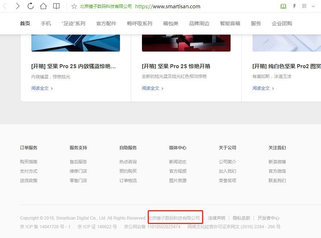Image resolution: width=321 pixels, height=238 pixels.
Task: Open 法律声明 footer link
Action: tap(217, 218)
